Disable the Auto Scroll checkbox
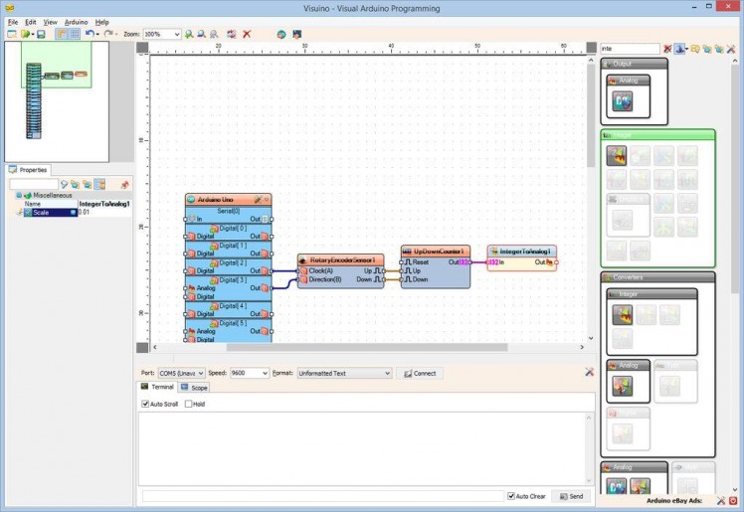 pos(145,404)
